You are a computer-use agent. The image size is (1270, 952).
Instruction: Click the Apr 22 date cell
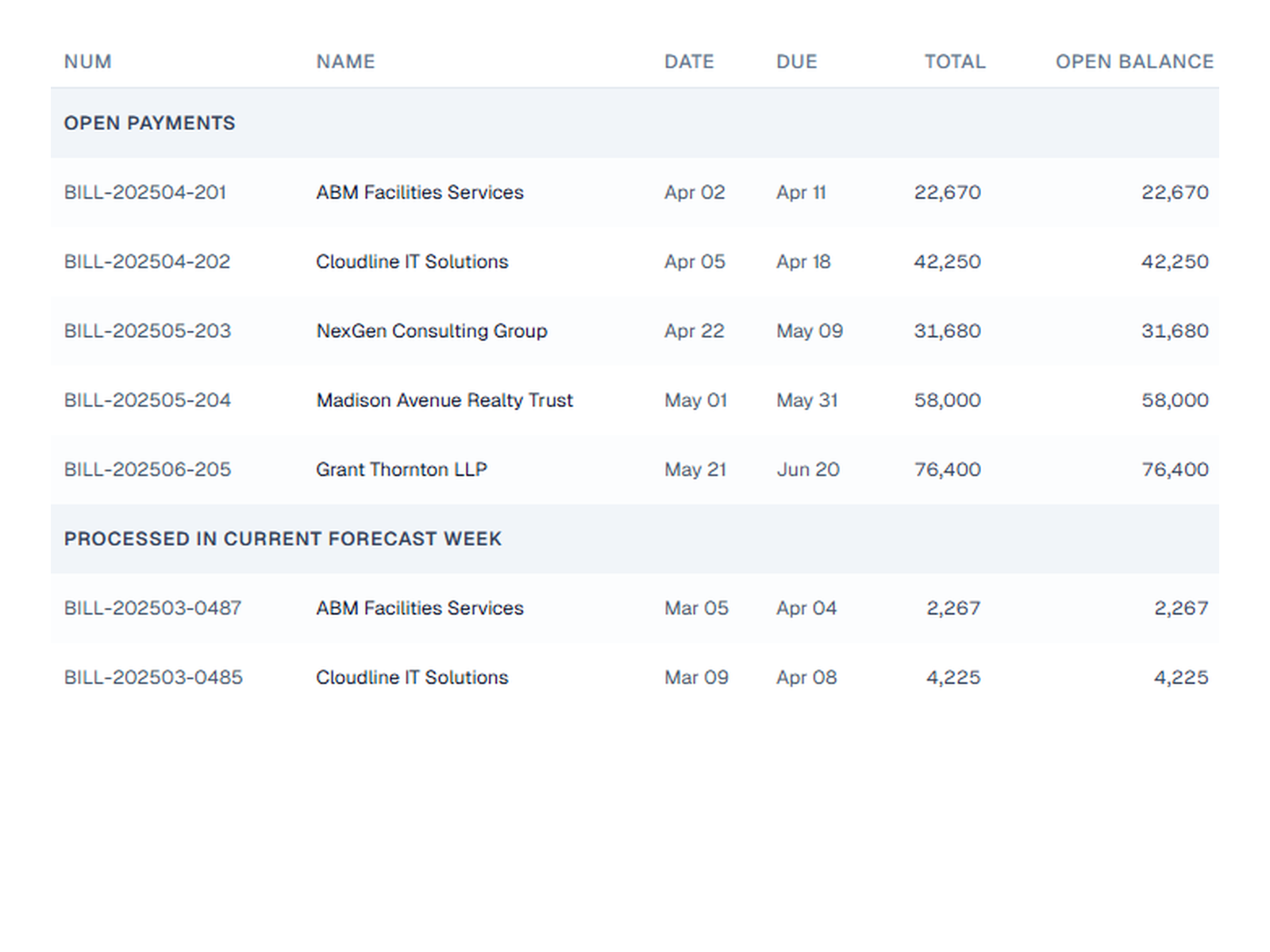click(695, 331)
